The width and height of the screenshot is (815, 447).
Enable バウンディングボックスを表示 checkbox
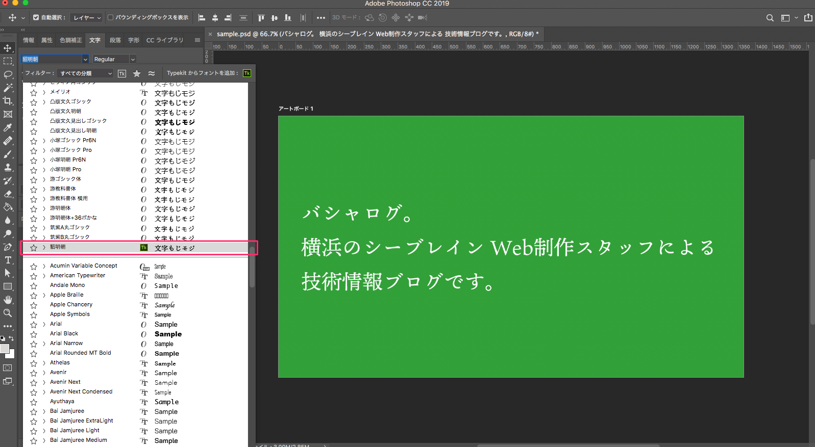pyautogui.click(x=110, y=17)
